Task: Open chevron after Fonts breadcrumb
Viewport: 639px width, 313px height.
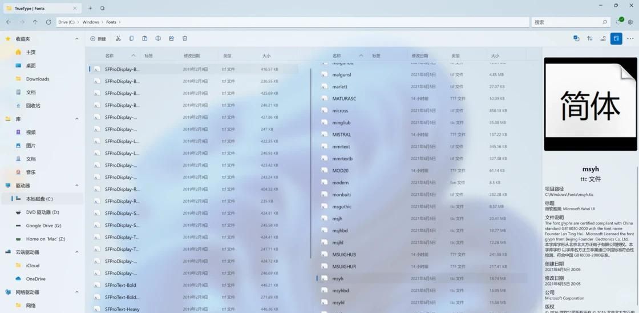Action: click(120, 22)
